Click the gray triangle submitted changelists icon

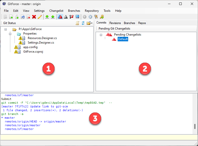click(66, 17)
